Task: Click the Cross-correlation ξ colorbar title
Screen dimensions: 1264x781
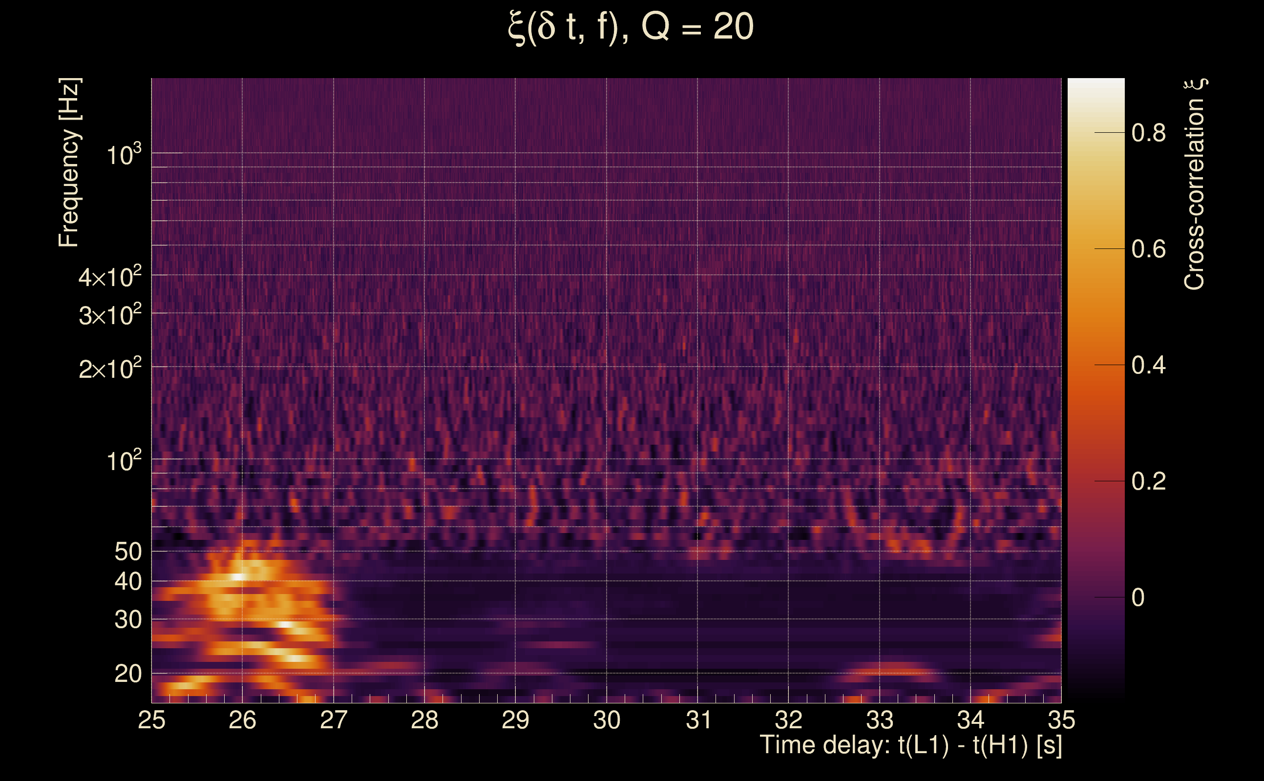Action: click(1195, 184)
